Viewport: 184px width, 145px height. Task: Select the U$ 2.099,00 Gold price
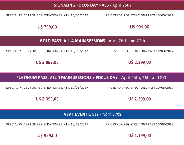point(47,62)
